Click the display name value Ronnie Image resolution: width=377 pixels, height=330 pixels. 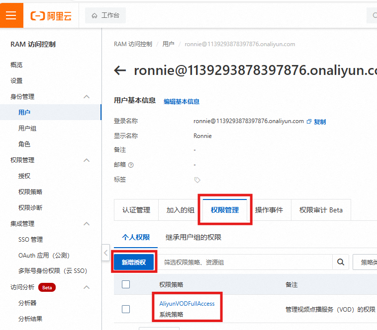[x=202, y=136]
